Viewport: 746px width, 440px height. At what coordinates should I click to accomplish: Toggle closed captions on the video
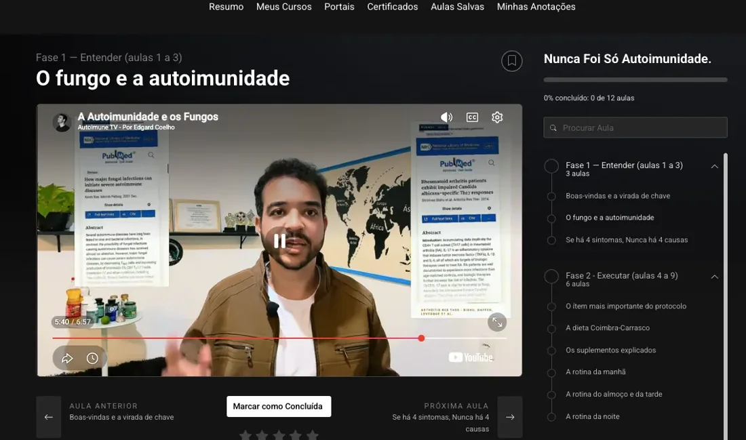(472, 117)
